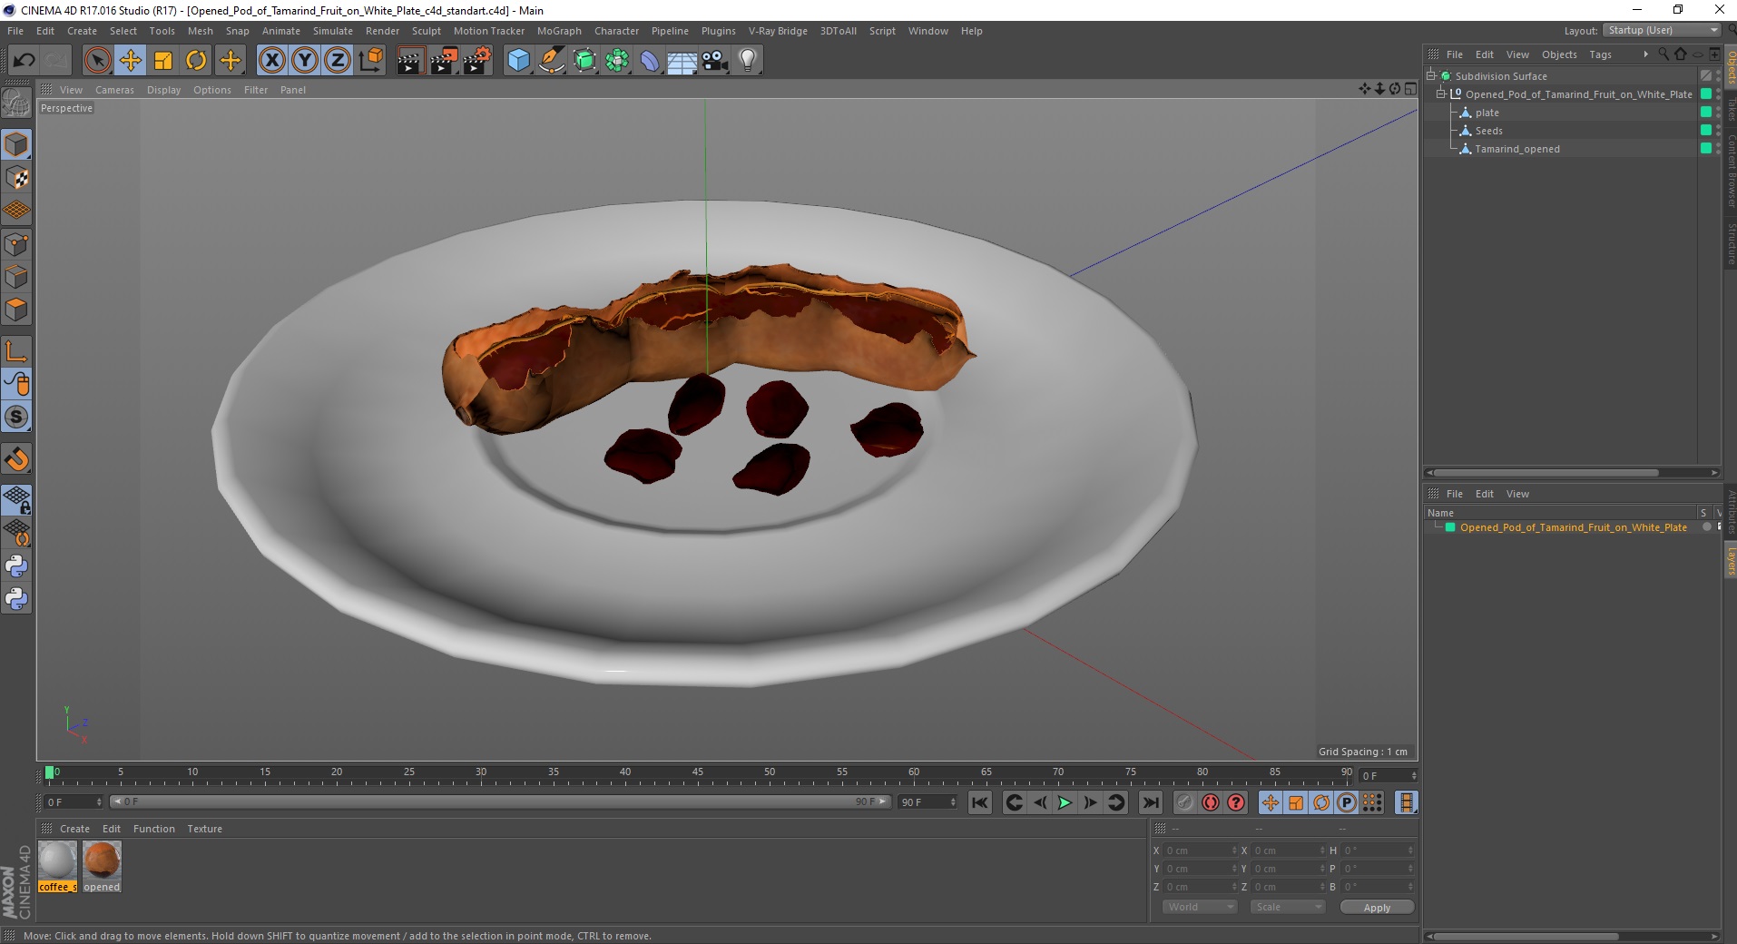Toggle Subdivision Surface enable checkmark

click(1706, 76)
